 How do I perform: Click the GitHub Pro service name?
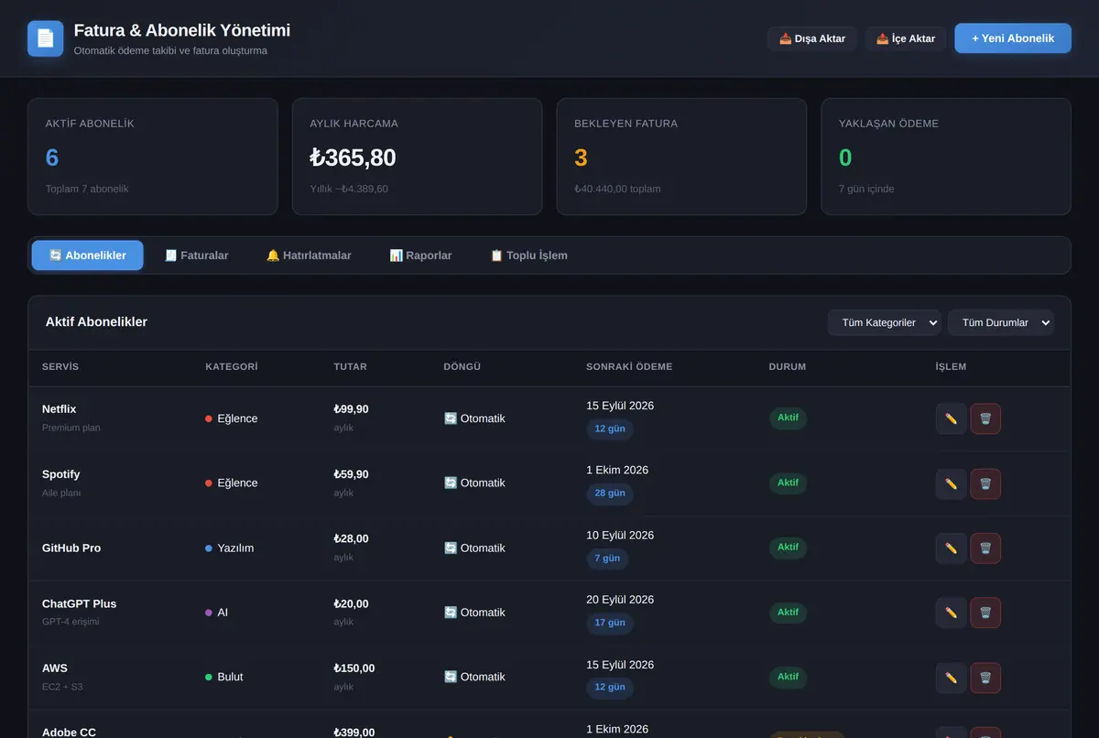point(71,548)
